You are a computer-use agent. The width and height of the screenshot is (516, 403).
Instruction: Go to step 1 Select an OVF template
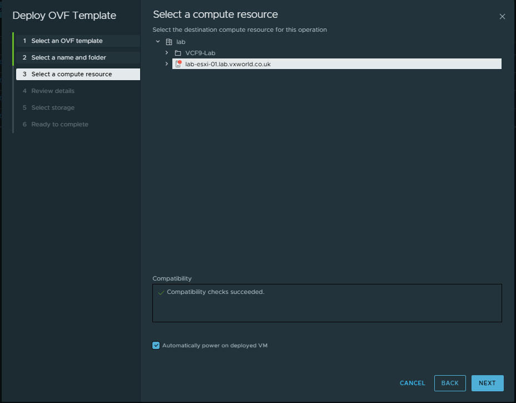(67, 41)
